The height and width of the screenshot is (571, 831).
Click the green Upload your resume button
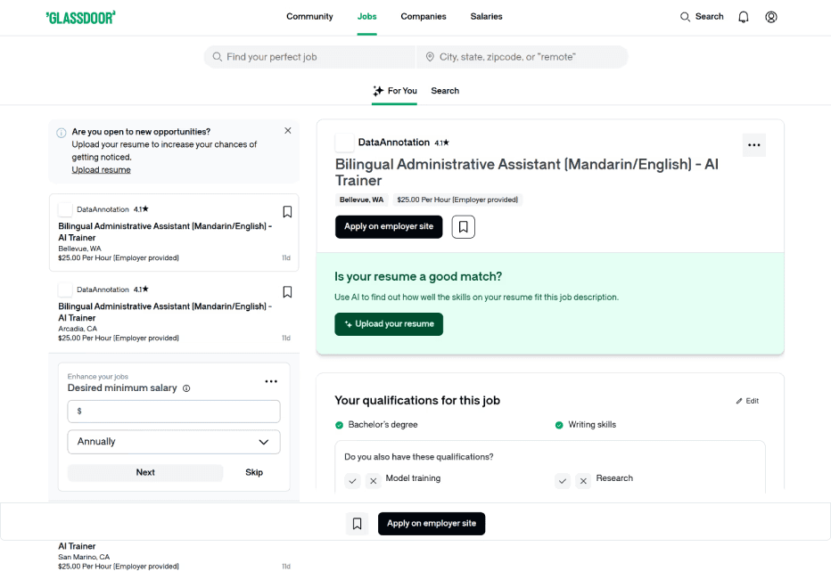click(389, 324)
